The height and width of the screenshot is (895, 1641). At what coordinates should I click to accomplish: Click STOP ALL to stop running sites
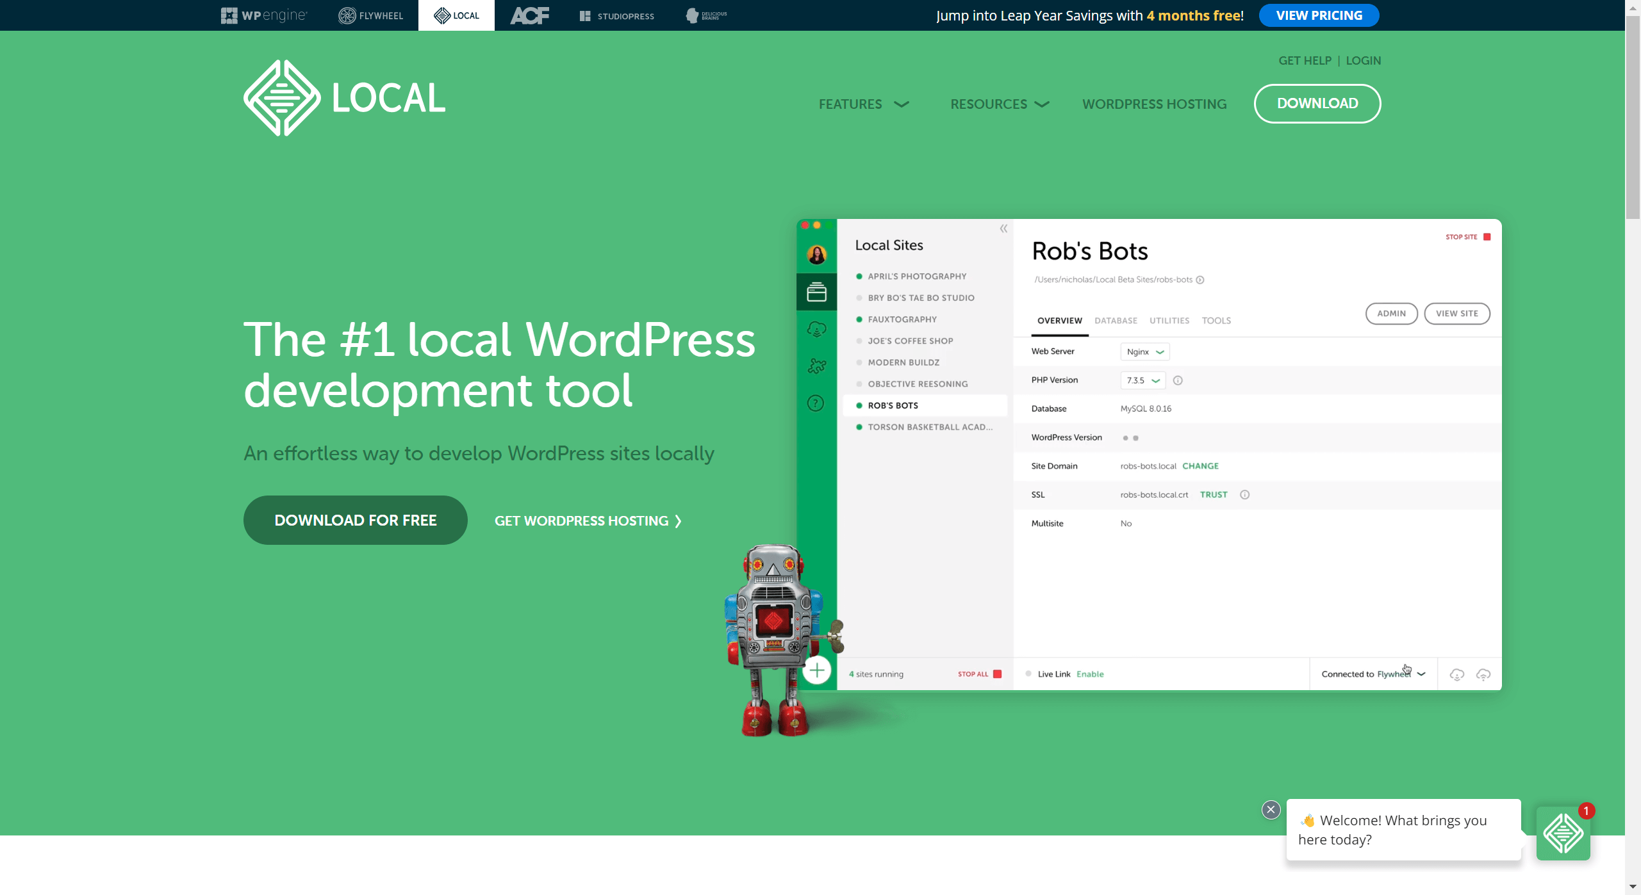[972, 674]
